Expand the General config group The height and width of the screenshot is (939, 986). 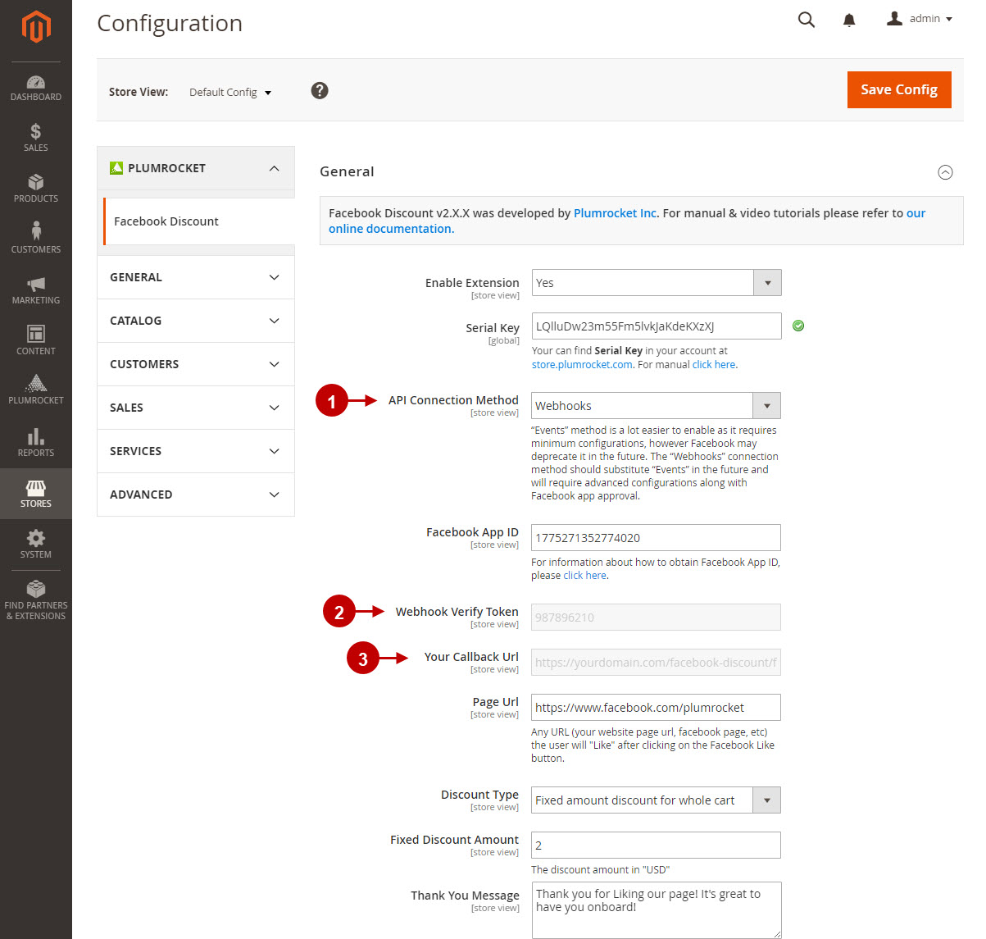click(x=196, y=277)
